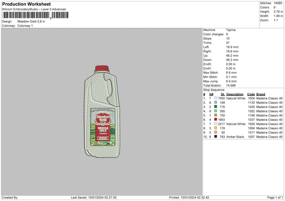This screenshot has height=201, width=285.
Task: Click the code 1168 in stop row 5
Action: pos(251,115)
